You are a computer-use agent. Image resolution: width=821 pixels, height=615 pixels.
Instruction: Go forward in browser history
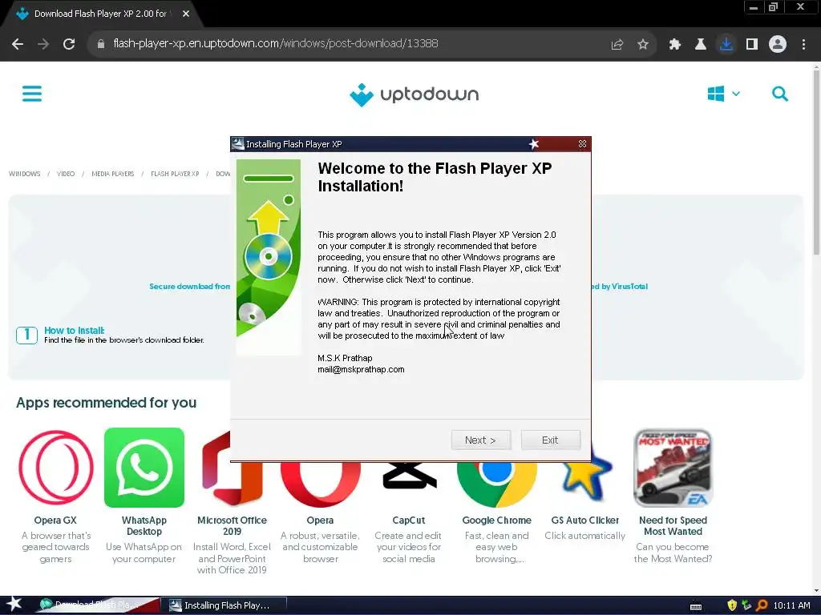pyautogui.click(x=43, y=44)
